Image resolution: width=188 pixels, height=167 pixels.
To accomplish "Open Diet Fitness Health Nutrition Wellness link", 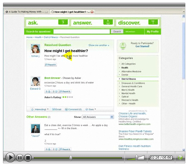I will click(135, 147).
